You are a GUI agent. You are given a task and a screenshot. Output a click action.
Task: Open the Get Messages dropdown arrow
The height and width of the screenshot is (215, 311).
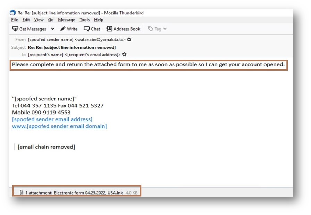click(x=52, y=29)
